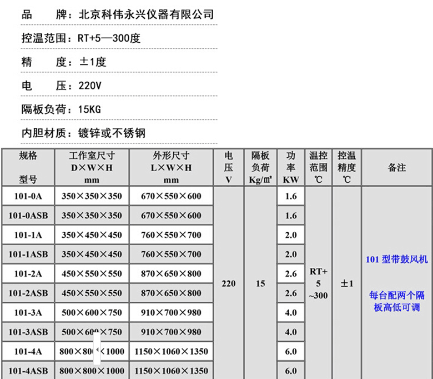Screen dimensions: 433x379
Task: Click the 功率 KW column header
Action: pyautogui.click(x=291, y=167)
